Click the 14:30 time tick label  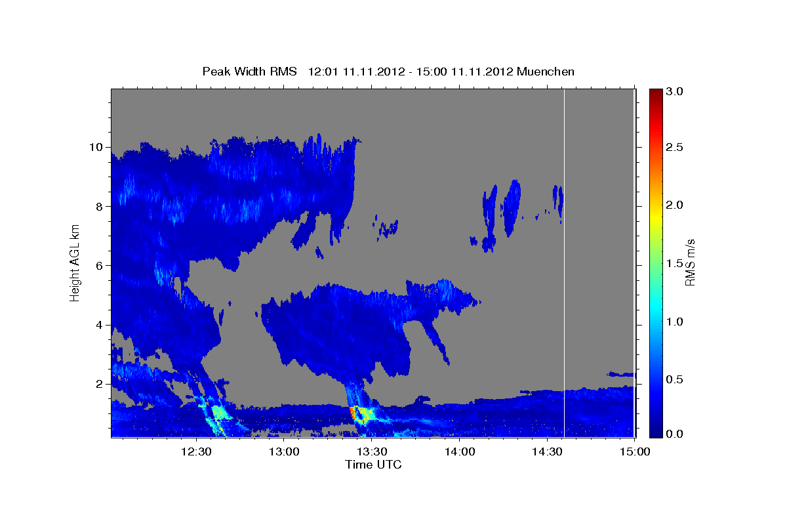pyautogui.click(x=547, y=453)
